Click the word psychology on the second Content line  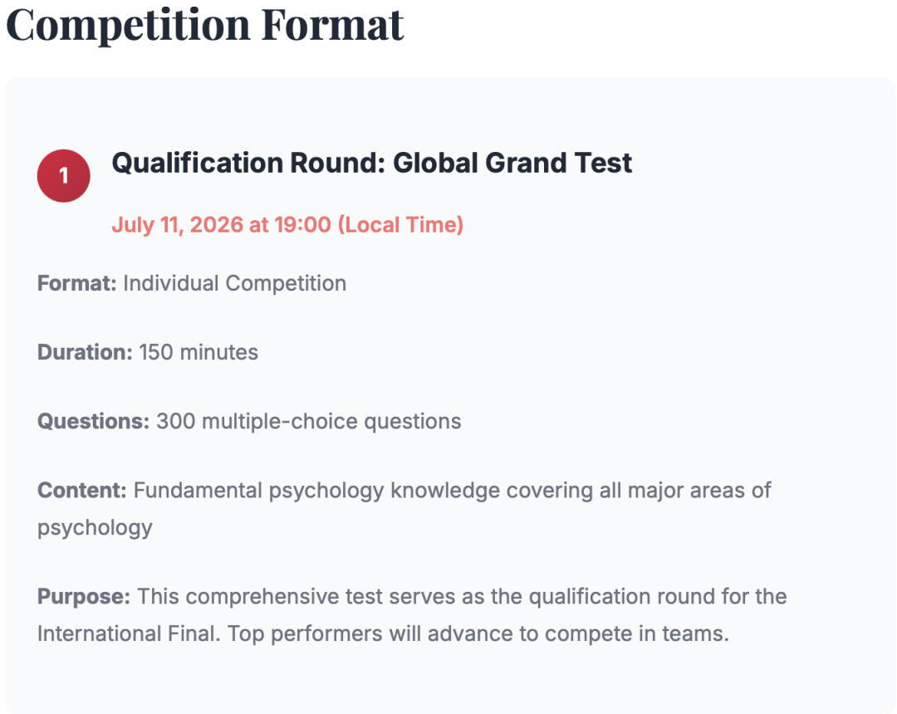tap(95, 528)
